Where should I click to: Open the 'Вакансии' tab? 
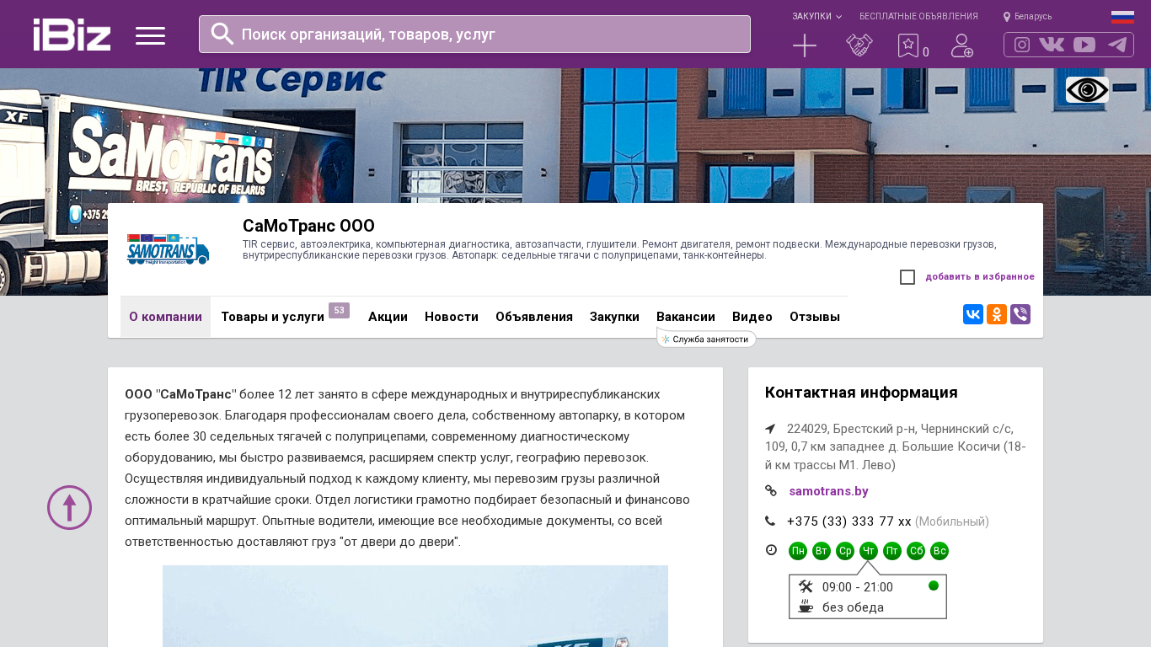[x=686, y=317]
